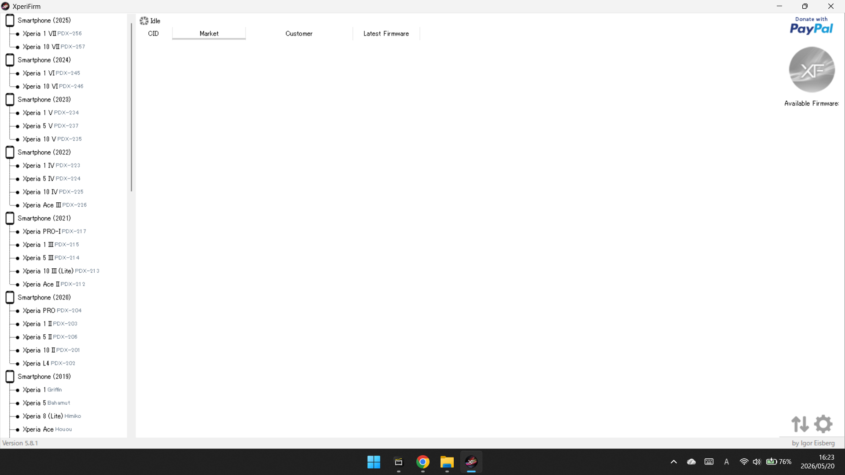Click the input mode A indicator
The image size is (845, 475).
pos(727,462)
